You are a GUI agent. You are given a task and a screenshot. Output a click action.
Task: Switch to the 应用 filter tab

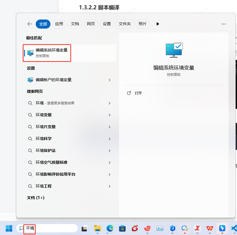click(59, 24)
